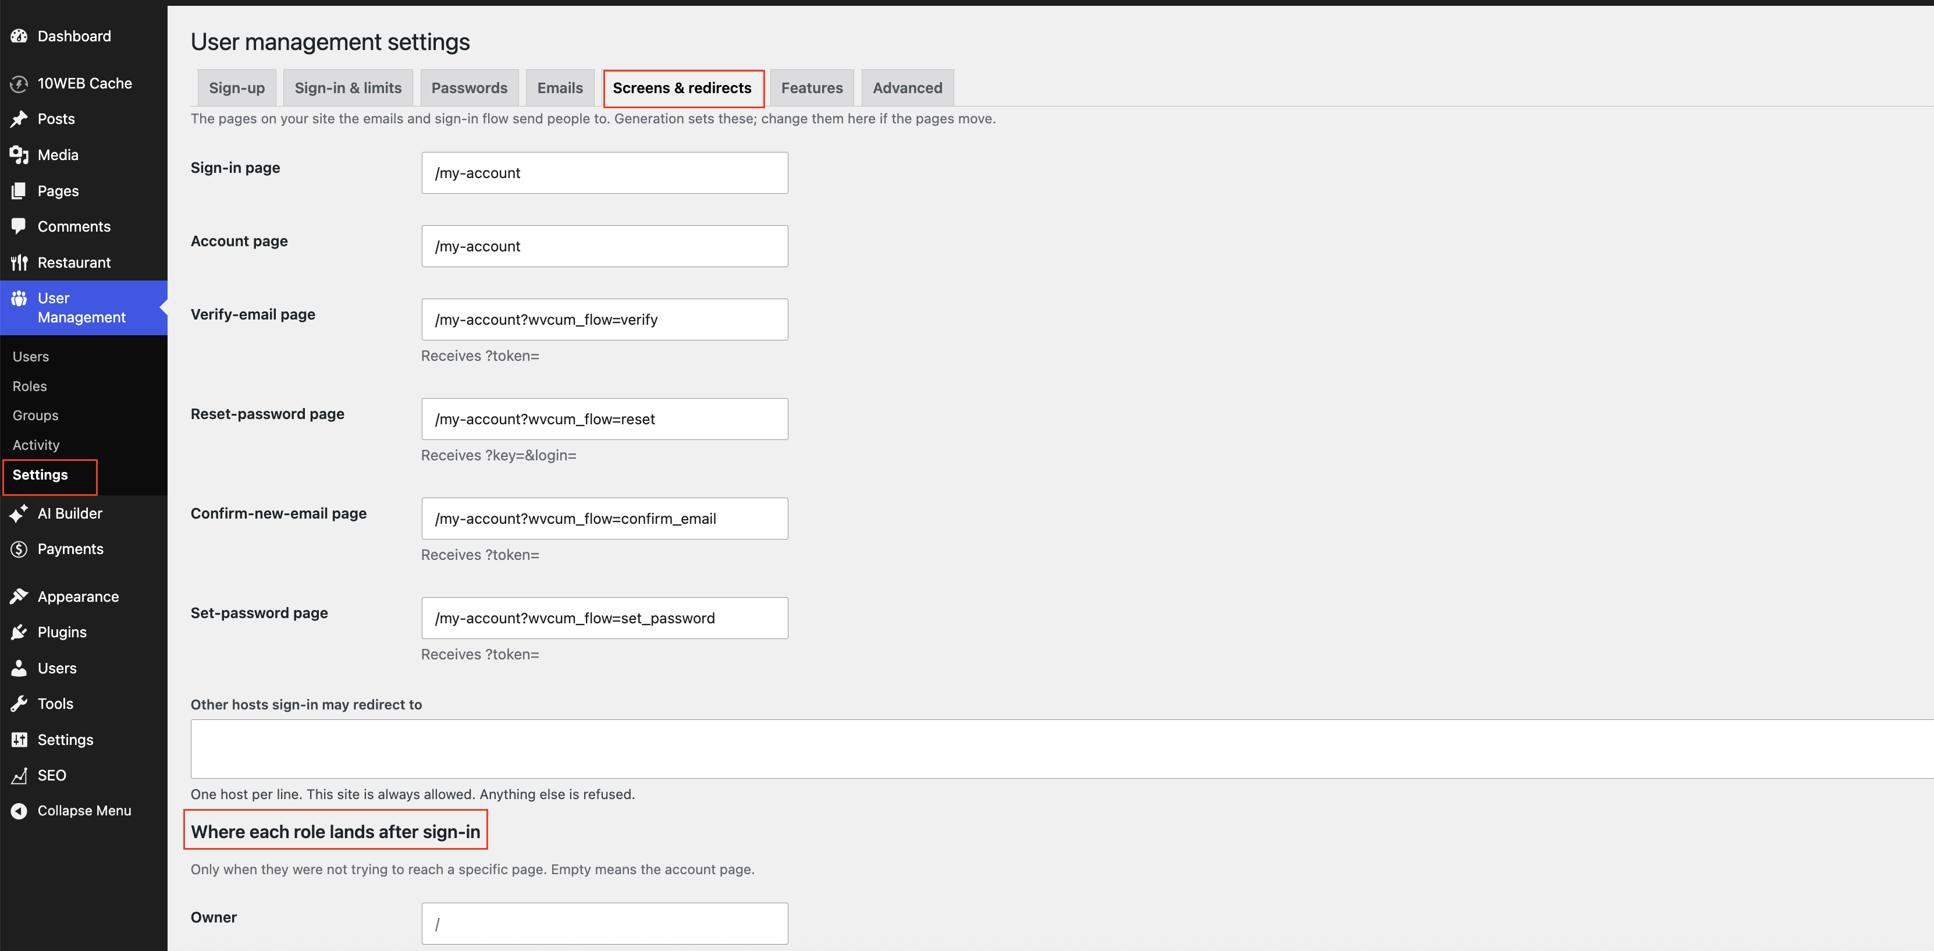Click the Pages stacked-sheets icon
The height and width of the screenshot is (951, 1934).
point(19,191)
